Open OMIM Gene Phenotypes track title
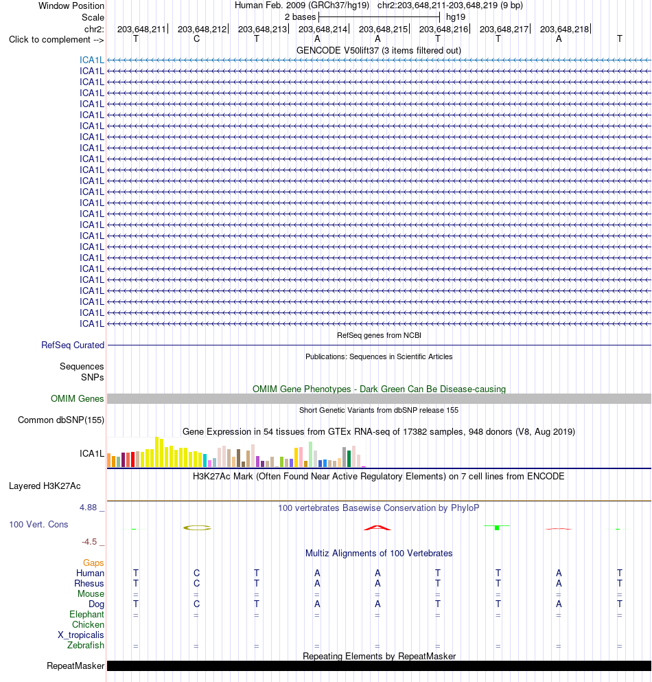652x682 pixels. 379,389
